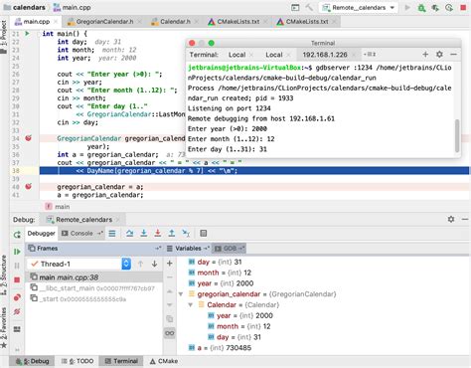Click Next Frame down arrow
This screenshot has width=471, height=368.
pyautogui.click(x=154, y=264)
